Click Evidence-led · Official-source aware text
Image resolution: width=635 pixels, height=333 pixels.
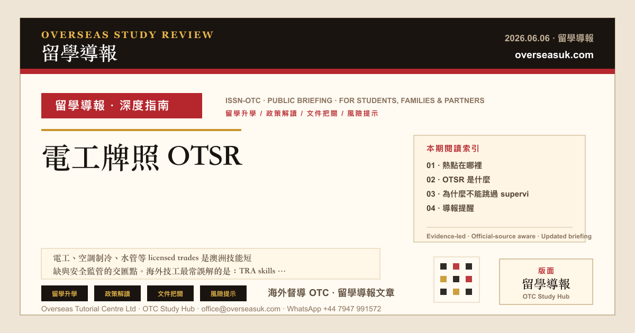pos(509,236)
